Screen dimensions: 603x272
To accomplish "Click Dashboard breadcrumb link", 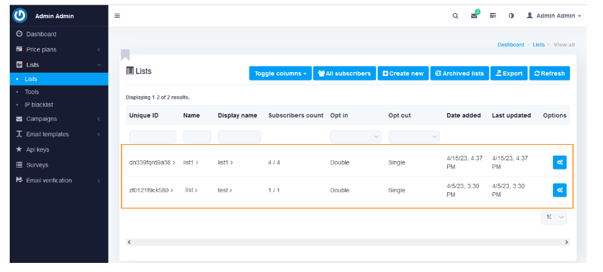I will point(511,45).
